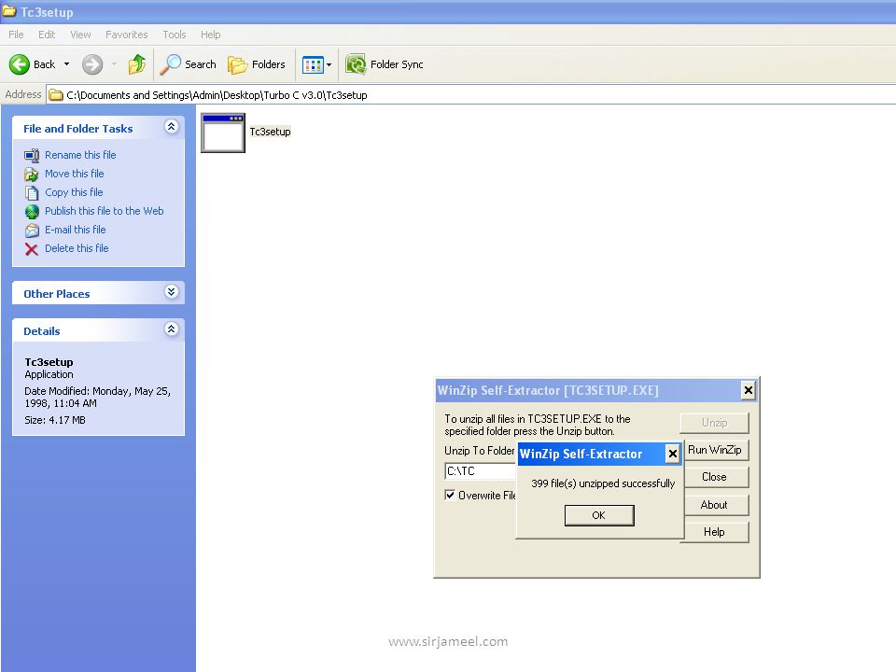Viewport: 896px width, 672px height.
Task: Close the WinZip Self-Extractor [TC3SETUP.EXE] window
Action: (x=748, y=390)
